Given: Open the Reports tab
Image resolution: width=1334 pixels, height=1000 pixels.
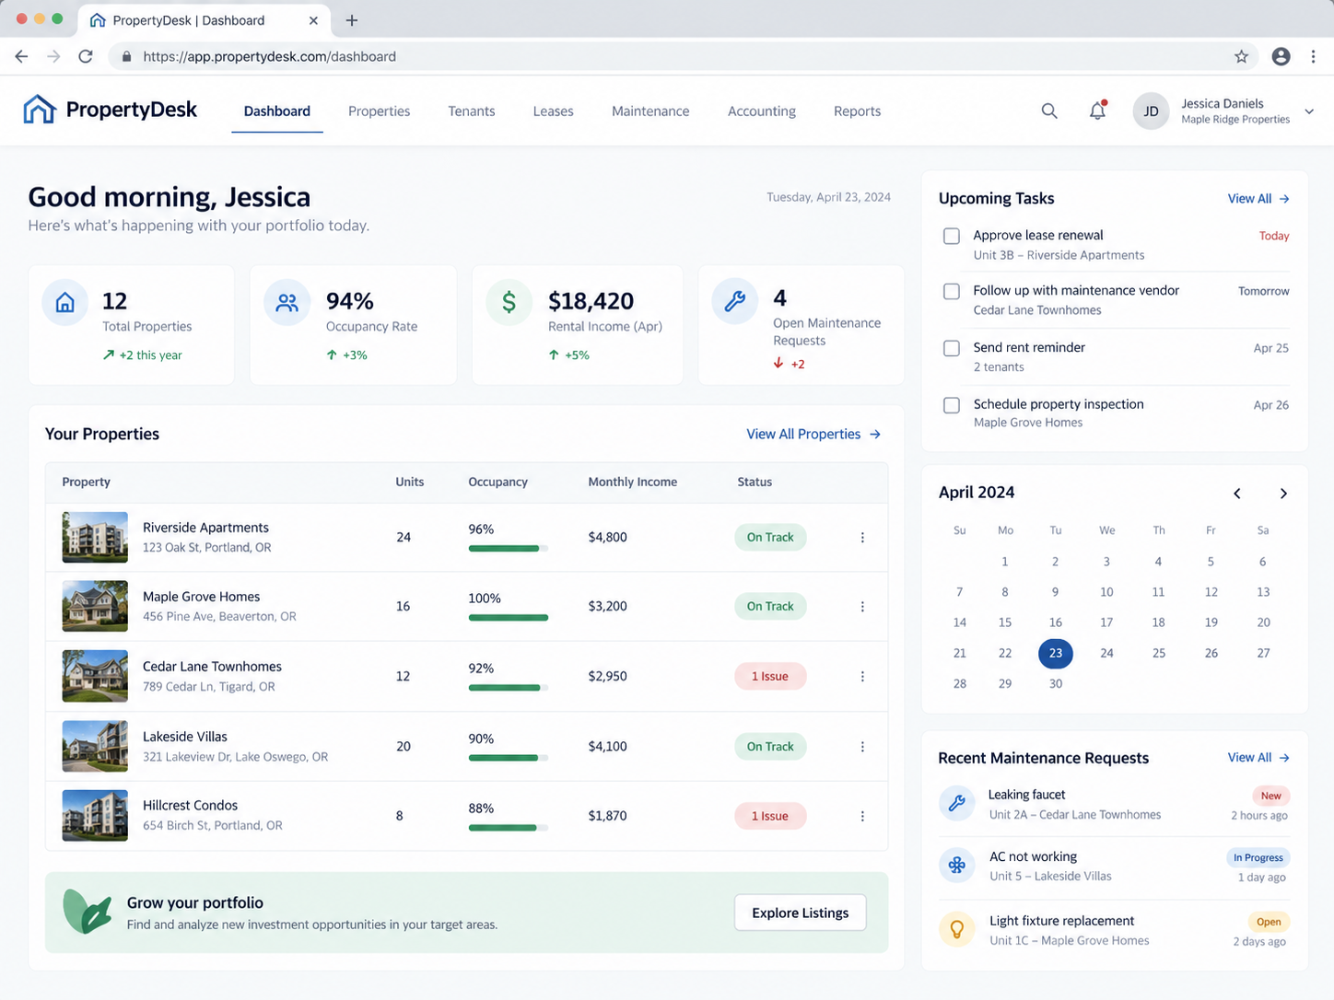Looking at the screenshot, I should 858,111.
